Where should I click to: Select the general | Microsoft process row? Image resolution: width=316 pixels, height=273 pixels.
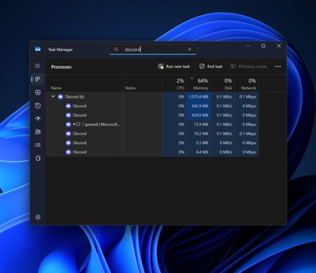coord(152,125)
